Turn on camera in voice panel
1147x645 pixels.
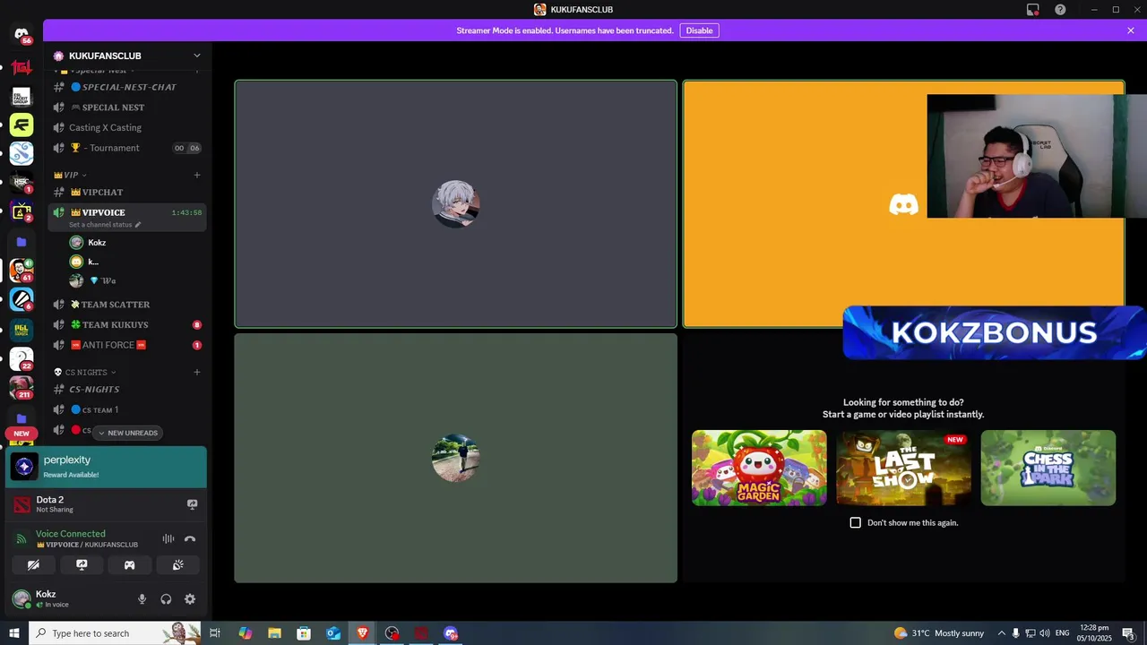(33, 565)
